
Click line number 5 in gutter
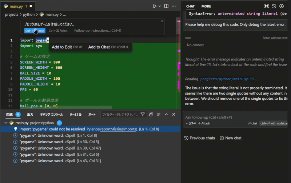coord(11,62)
